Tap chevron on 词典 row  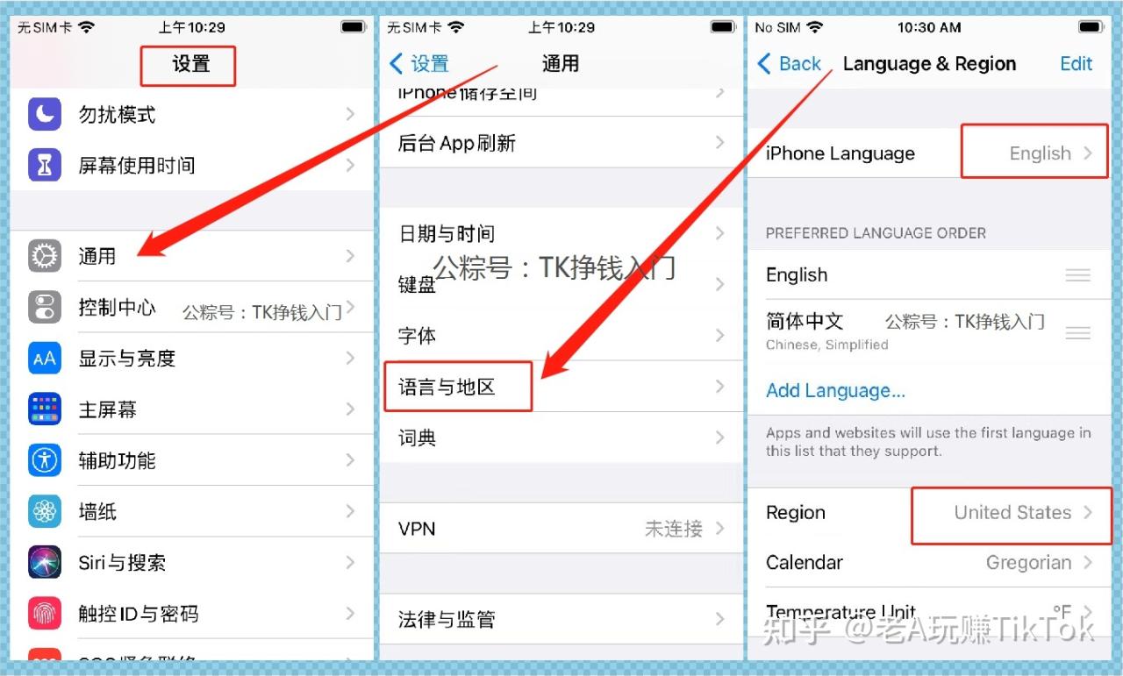pos(720,438)
